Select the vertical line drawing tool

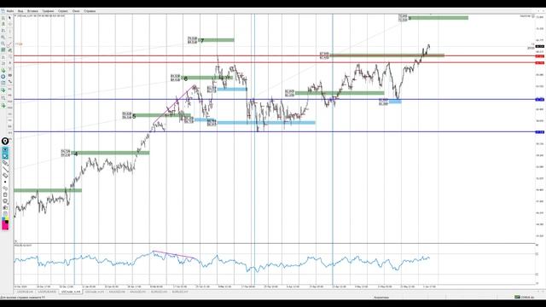(9, 31)
